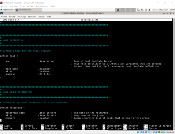Close the terminal window
Screen dimensions: 175x134
click(x=173, y=13)
